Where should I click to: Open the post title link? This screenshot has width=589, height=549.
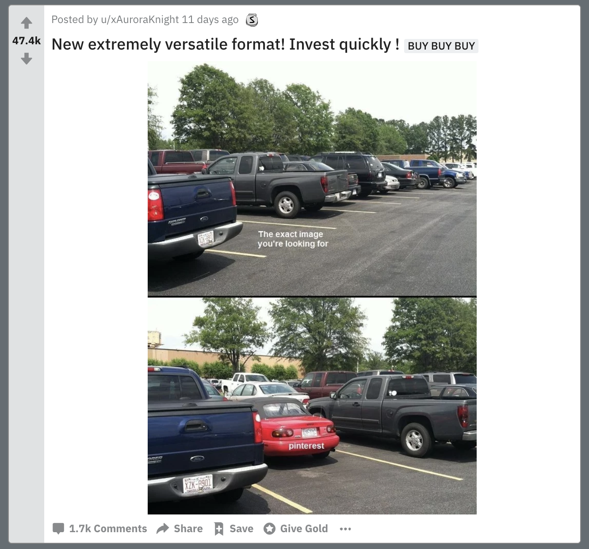(226, 44)
